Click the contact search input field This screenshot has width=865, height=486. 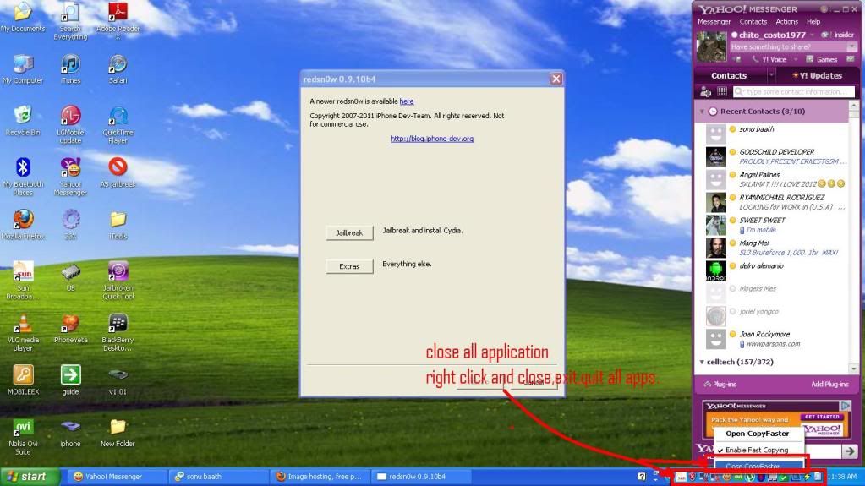pos(794,91)
